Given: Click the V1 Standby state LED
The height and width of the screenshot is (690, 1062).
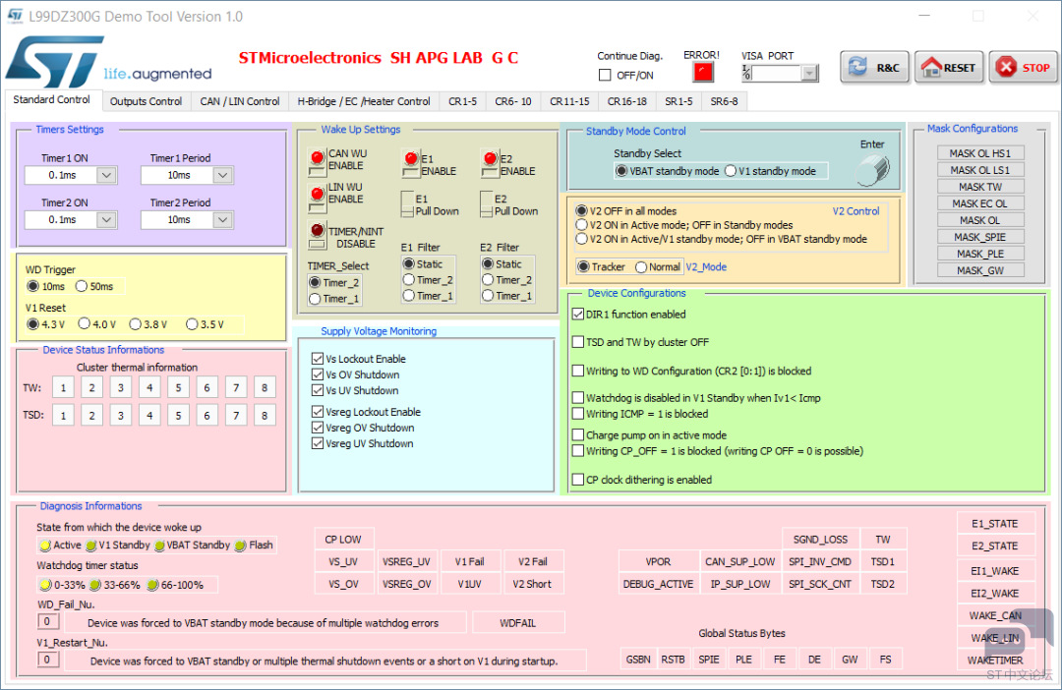Looking at the screenshot, I should tap(90, 546).
